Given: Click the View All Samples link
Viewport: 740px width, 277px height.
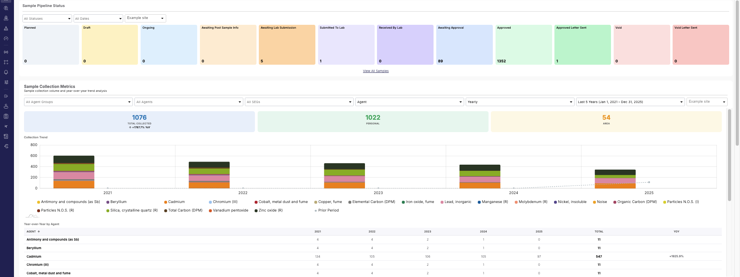Looking at the screenshot, I should pyautogui.click(x=376, y=71).
